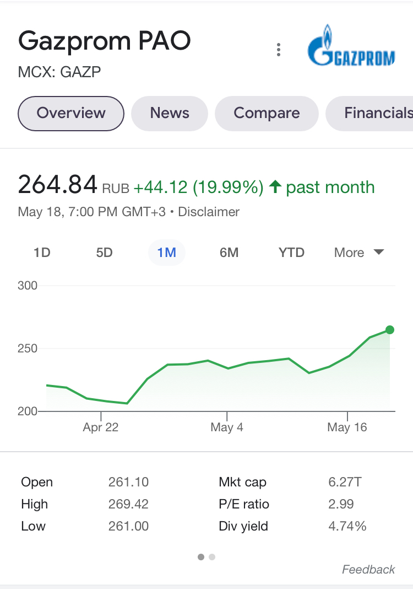
Task: Open the Compare tab
Action: point(267,114)
